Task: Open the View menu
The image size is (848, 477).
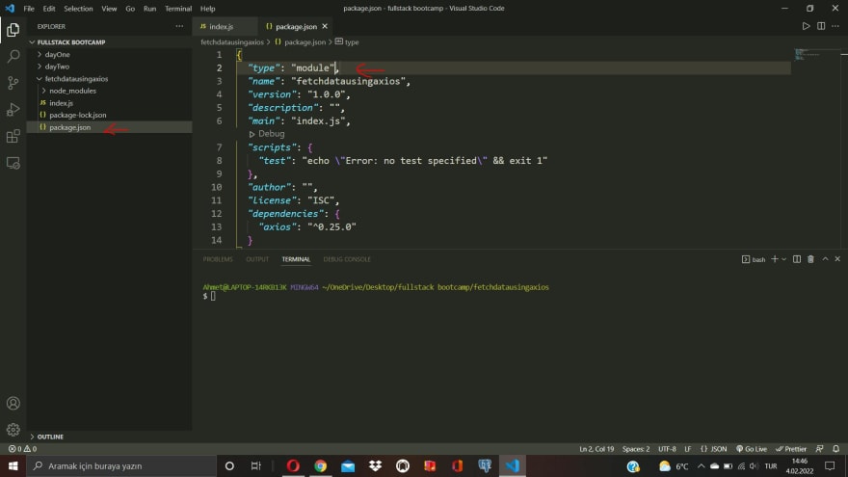Action: tap(109, 9)
